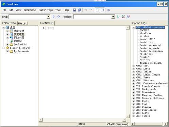The image size is (169, 127).
Task: Toggle the right side panel layout icon
Action: (x=102, y=10)
